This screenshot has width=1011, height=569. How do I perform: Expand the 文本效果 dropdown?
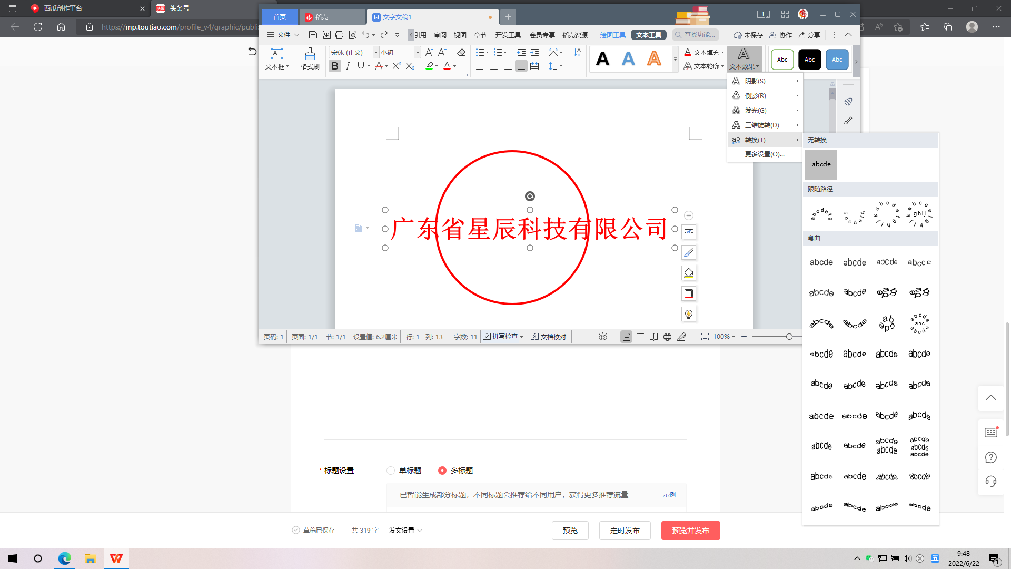[x=744, y=59]
